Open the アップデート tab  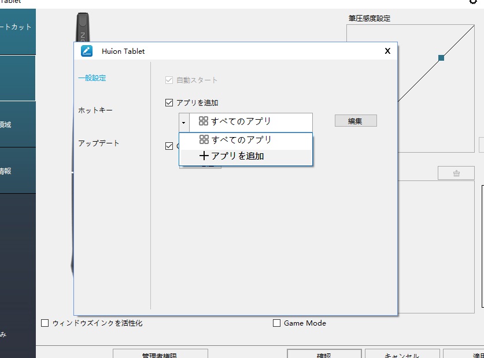click(x=98, y=143)
